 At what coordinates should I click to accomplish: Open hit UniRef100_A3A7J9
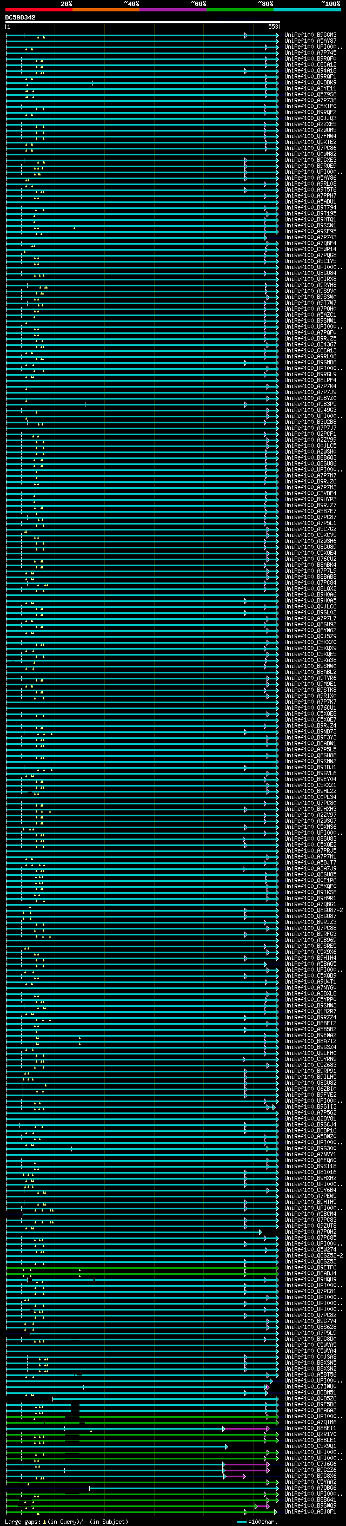point(310,868)
